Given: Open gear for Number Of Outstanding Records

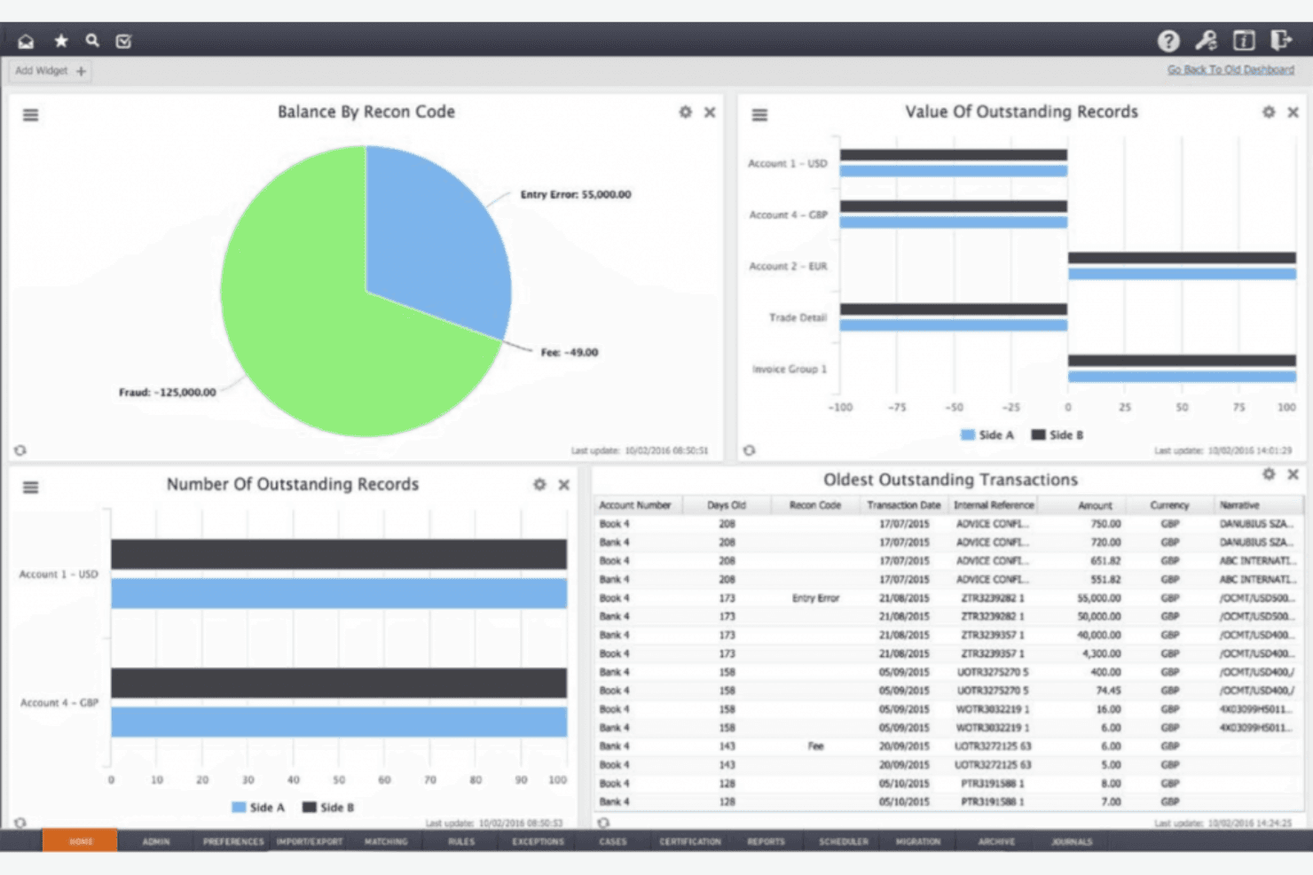Looking at the screenshot, I should tap(539, 485).
